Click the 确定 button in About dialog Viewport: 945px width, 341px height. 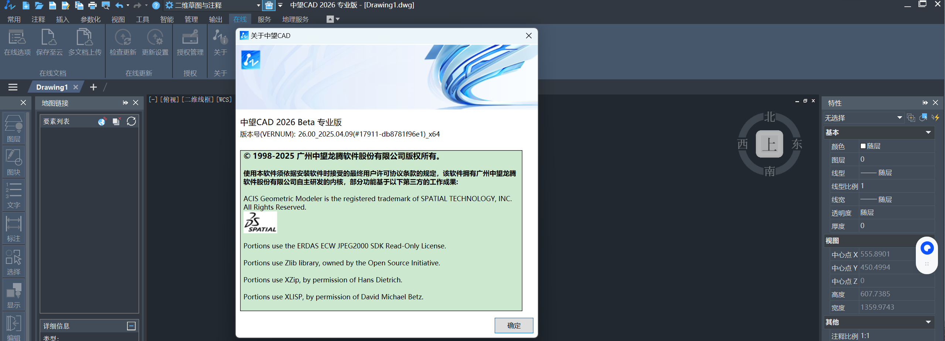514,325
